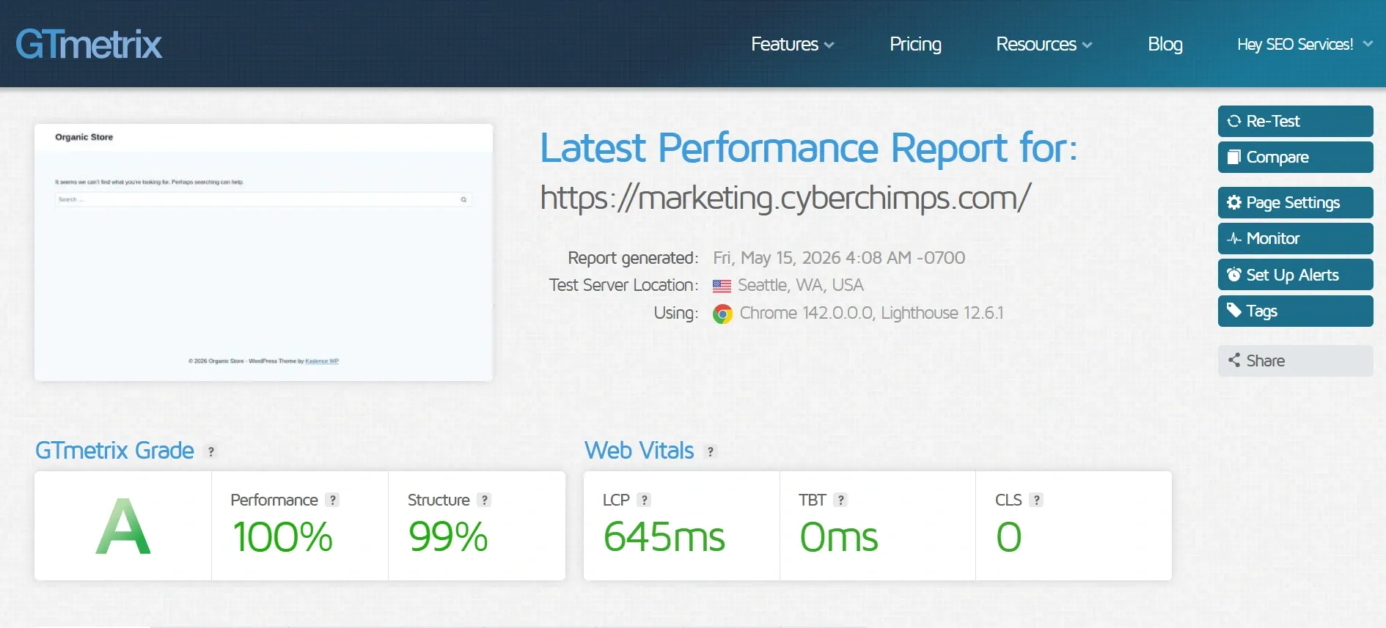Click the Monitor pulse icon

point(1234,238)
